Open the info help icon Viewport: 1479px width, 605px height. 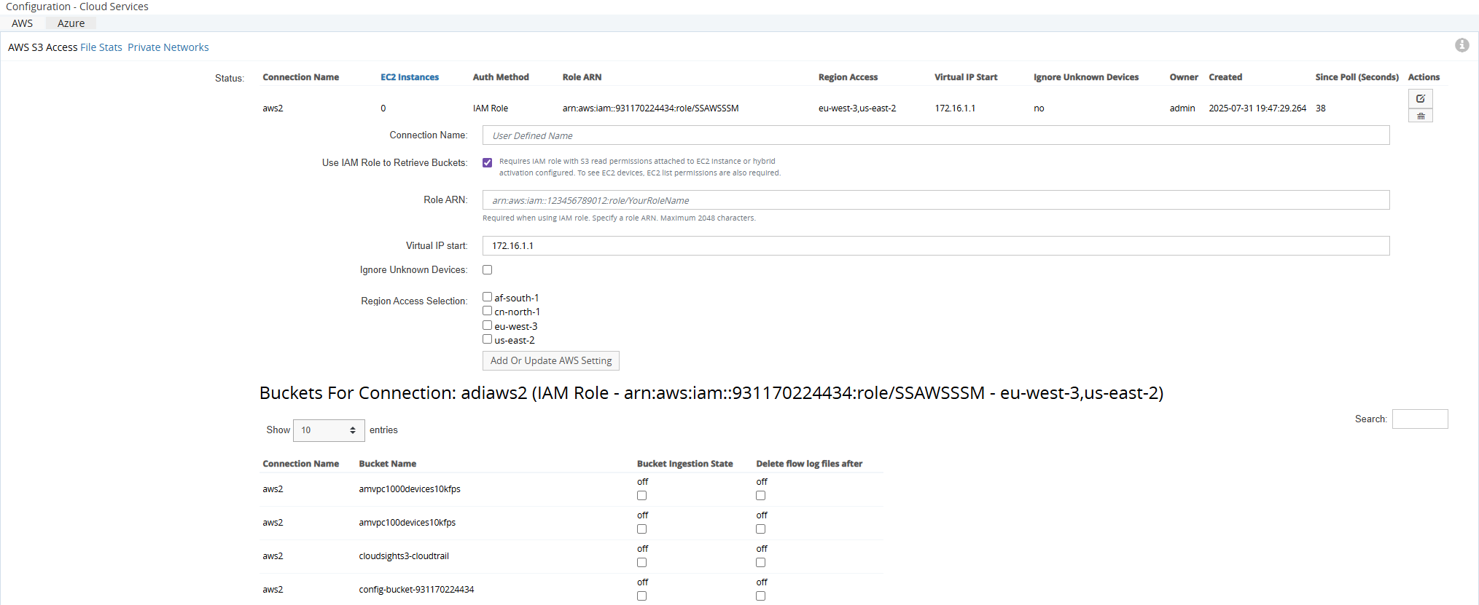1462,45
